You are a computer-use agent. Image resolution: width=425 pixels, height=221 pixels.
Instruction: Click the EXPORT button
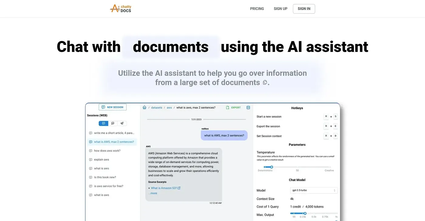pyautogui.click(x=233, y=108)
